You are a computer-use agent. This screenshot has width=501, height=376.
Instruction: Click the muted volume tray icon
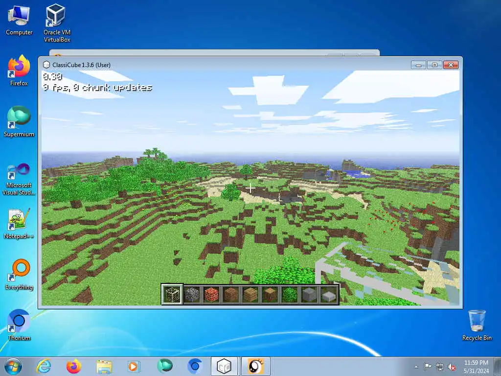(452, 367)
